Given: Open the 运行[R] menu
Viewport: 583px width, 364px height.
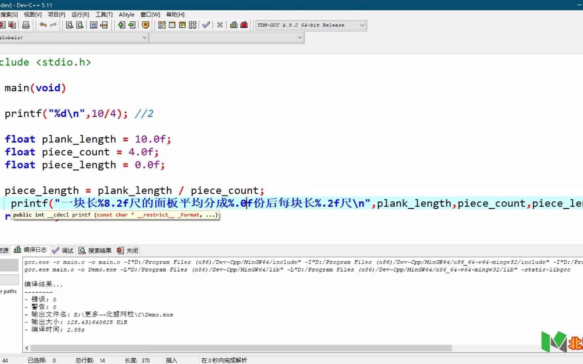Looking at the screenshot, I should [x=80, y=15].
